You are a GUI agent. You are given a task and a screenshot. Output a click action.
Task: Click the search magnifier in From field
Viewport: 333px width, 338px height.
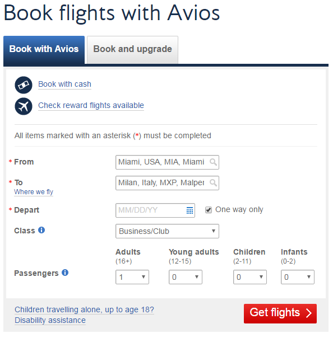tap(213, 162)
